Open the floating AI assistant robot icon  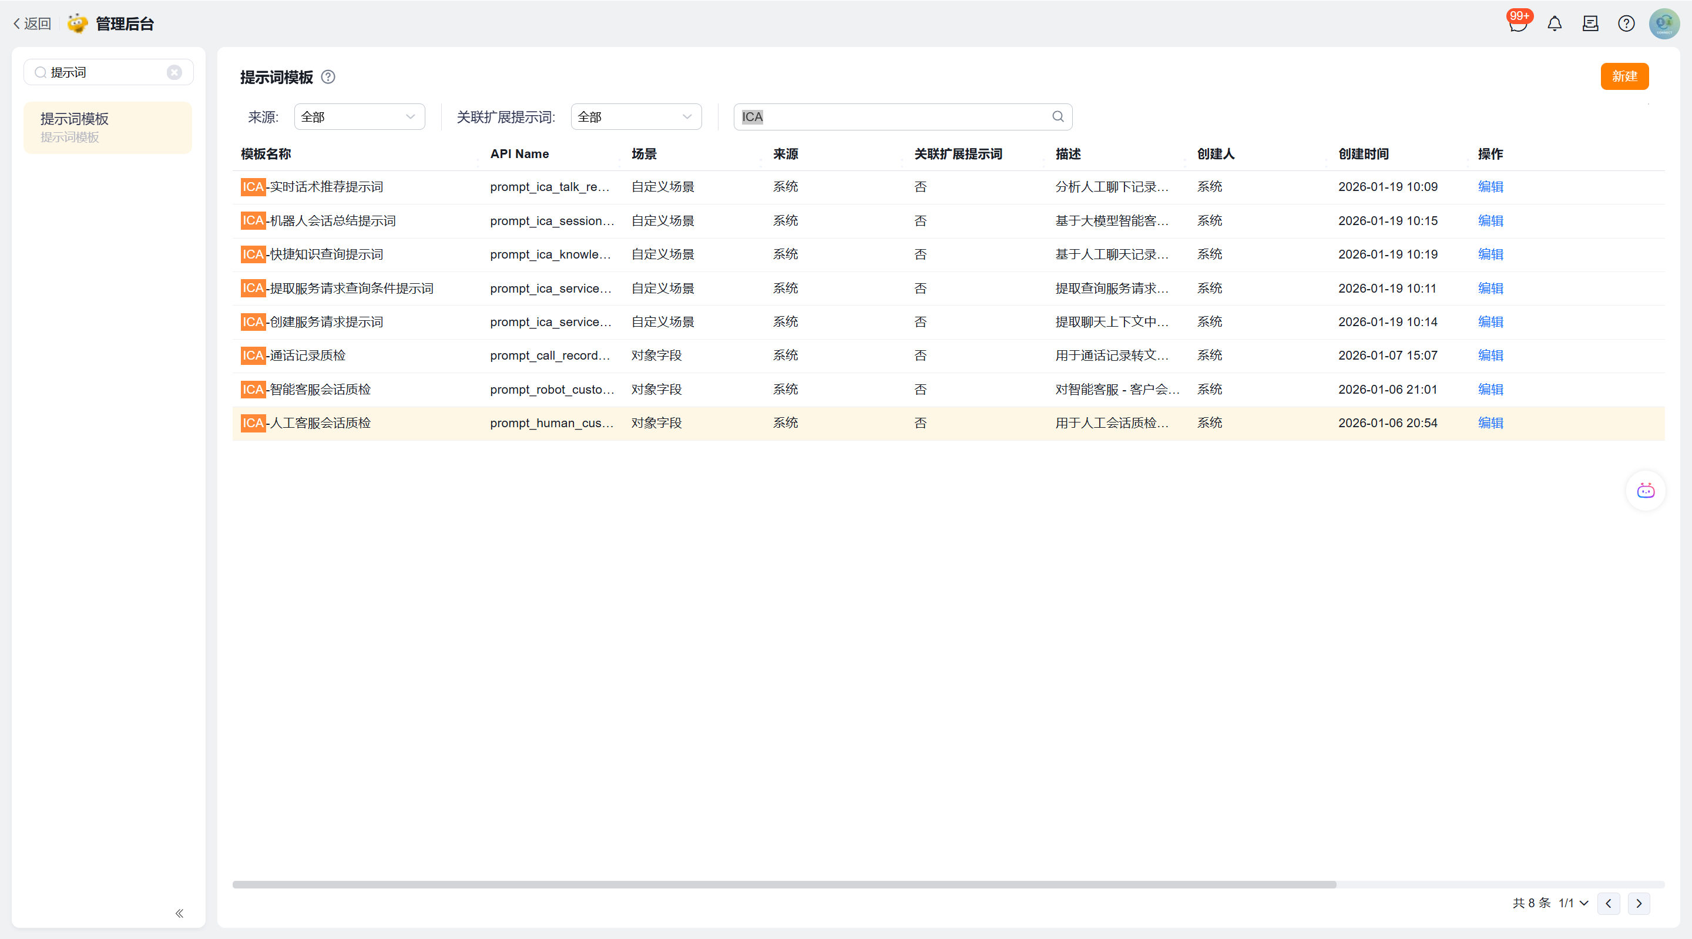coord(1646,491)
